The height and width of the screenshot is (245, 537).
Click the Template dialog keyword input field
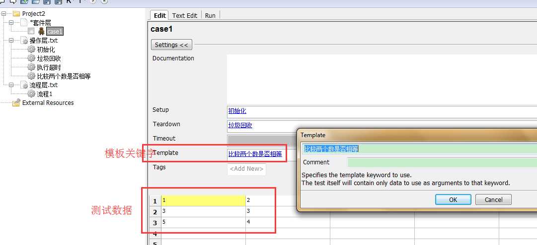(420, 149)
